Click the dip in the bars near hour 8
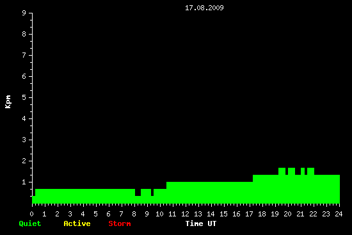Viewport: 352px width, 235px height. point(138,192)
